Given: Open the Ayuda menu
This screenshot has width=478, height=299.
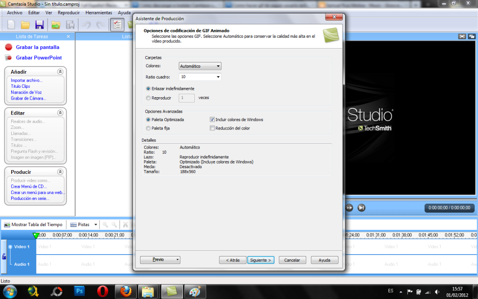Looking at the screenshot, I should click(x=124, y=13).
